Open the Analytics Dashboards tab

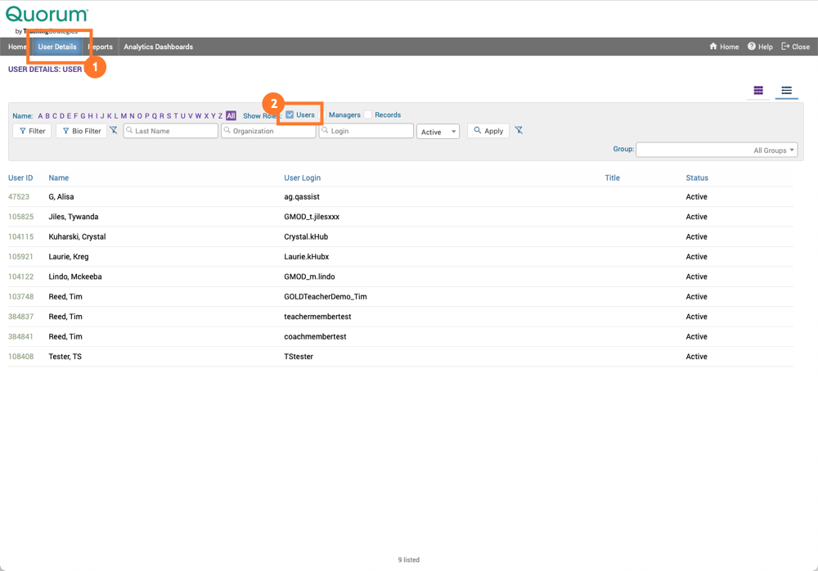pyautogui.click(x=158, y=47)
